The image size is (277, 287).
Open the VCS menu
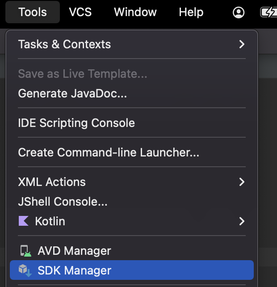[80, 12]
